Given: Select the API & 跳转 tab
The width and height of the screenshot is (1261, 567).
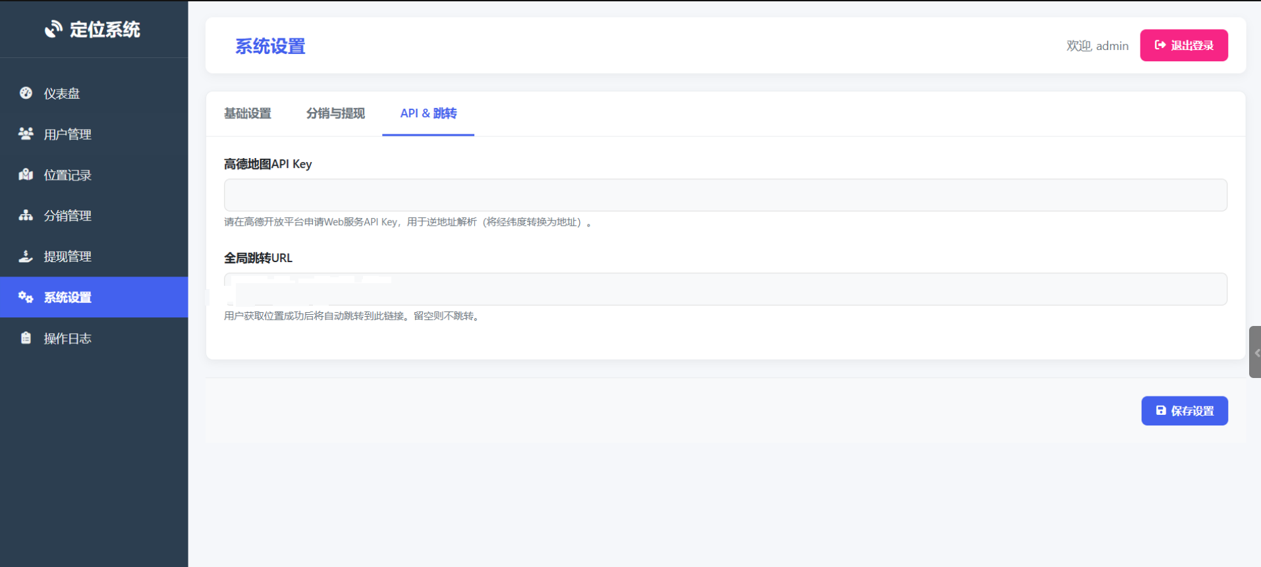Looking at the screenshot, I should [x=428, y=113].
